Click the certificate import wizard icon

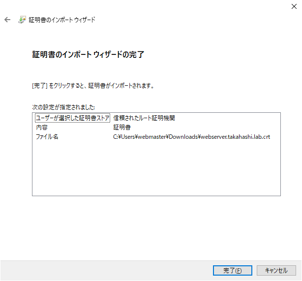(22, 20)
